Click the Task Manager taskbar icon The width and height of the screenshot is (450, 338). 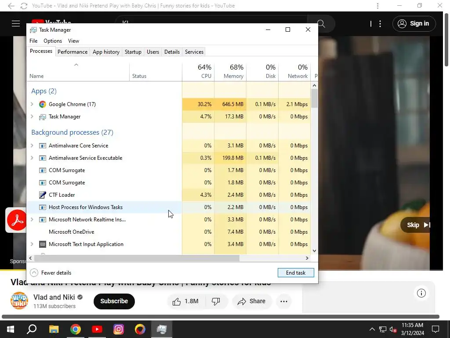pyautogui.click(x=162, y=329)
